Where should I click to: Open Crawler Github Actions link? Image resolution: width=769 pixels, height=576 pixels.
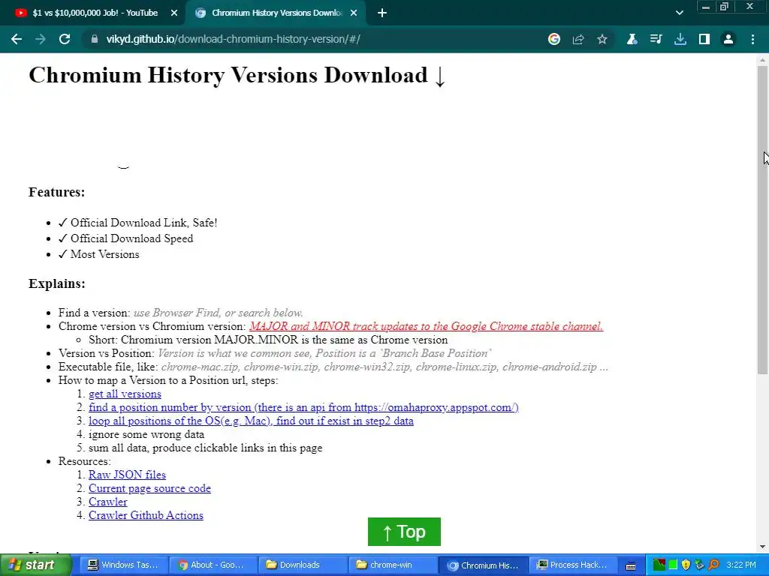click(x=146, y=515)
